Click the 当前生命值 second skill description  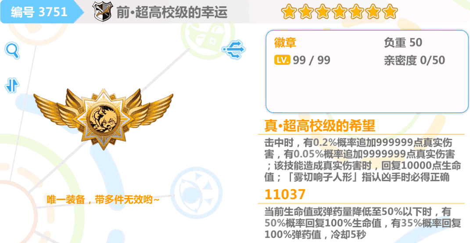362,223
